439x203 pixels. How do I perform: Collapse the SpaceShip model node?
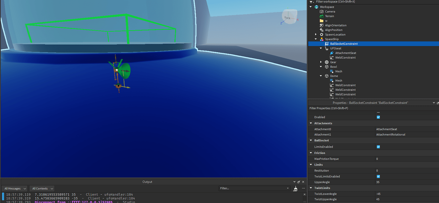(x=316, y=39)
